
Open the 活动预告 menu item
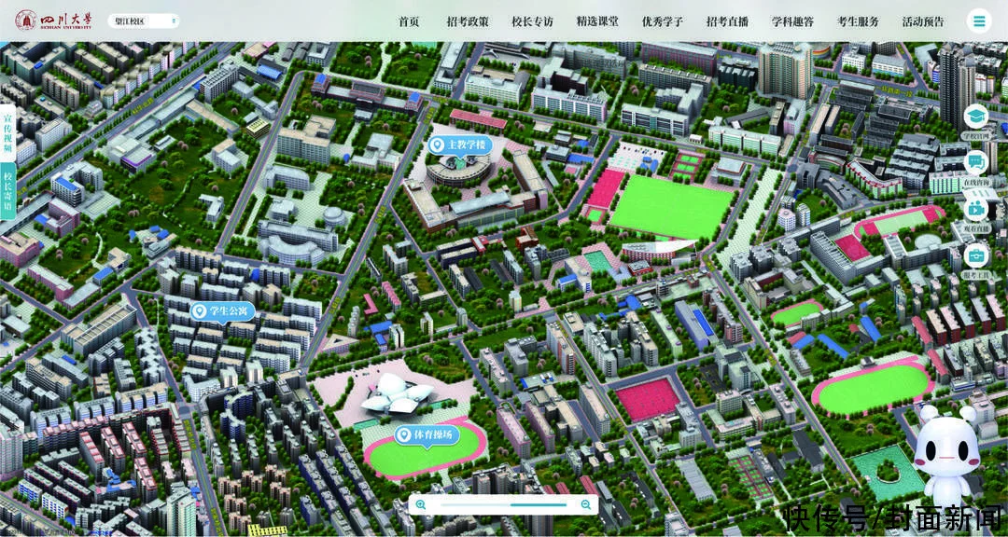[923, 21]
